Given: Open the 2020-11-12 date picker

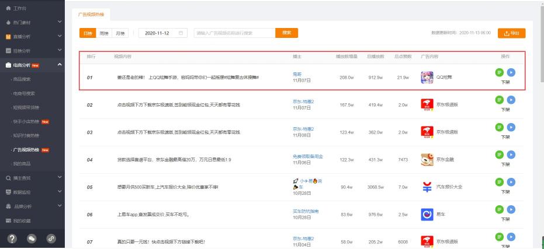Looking at the screenshot, I should 163,33.
